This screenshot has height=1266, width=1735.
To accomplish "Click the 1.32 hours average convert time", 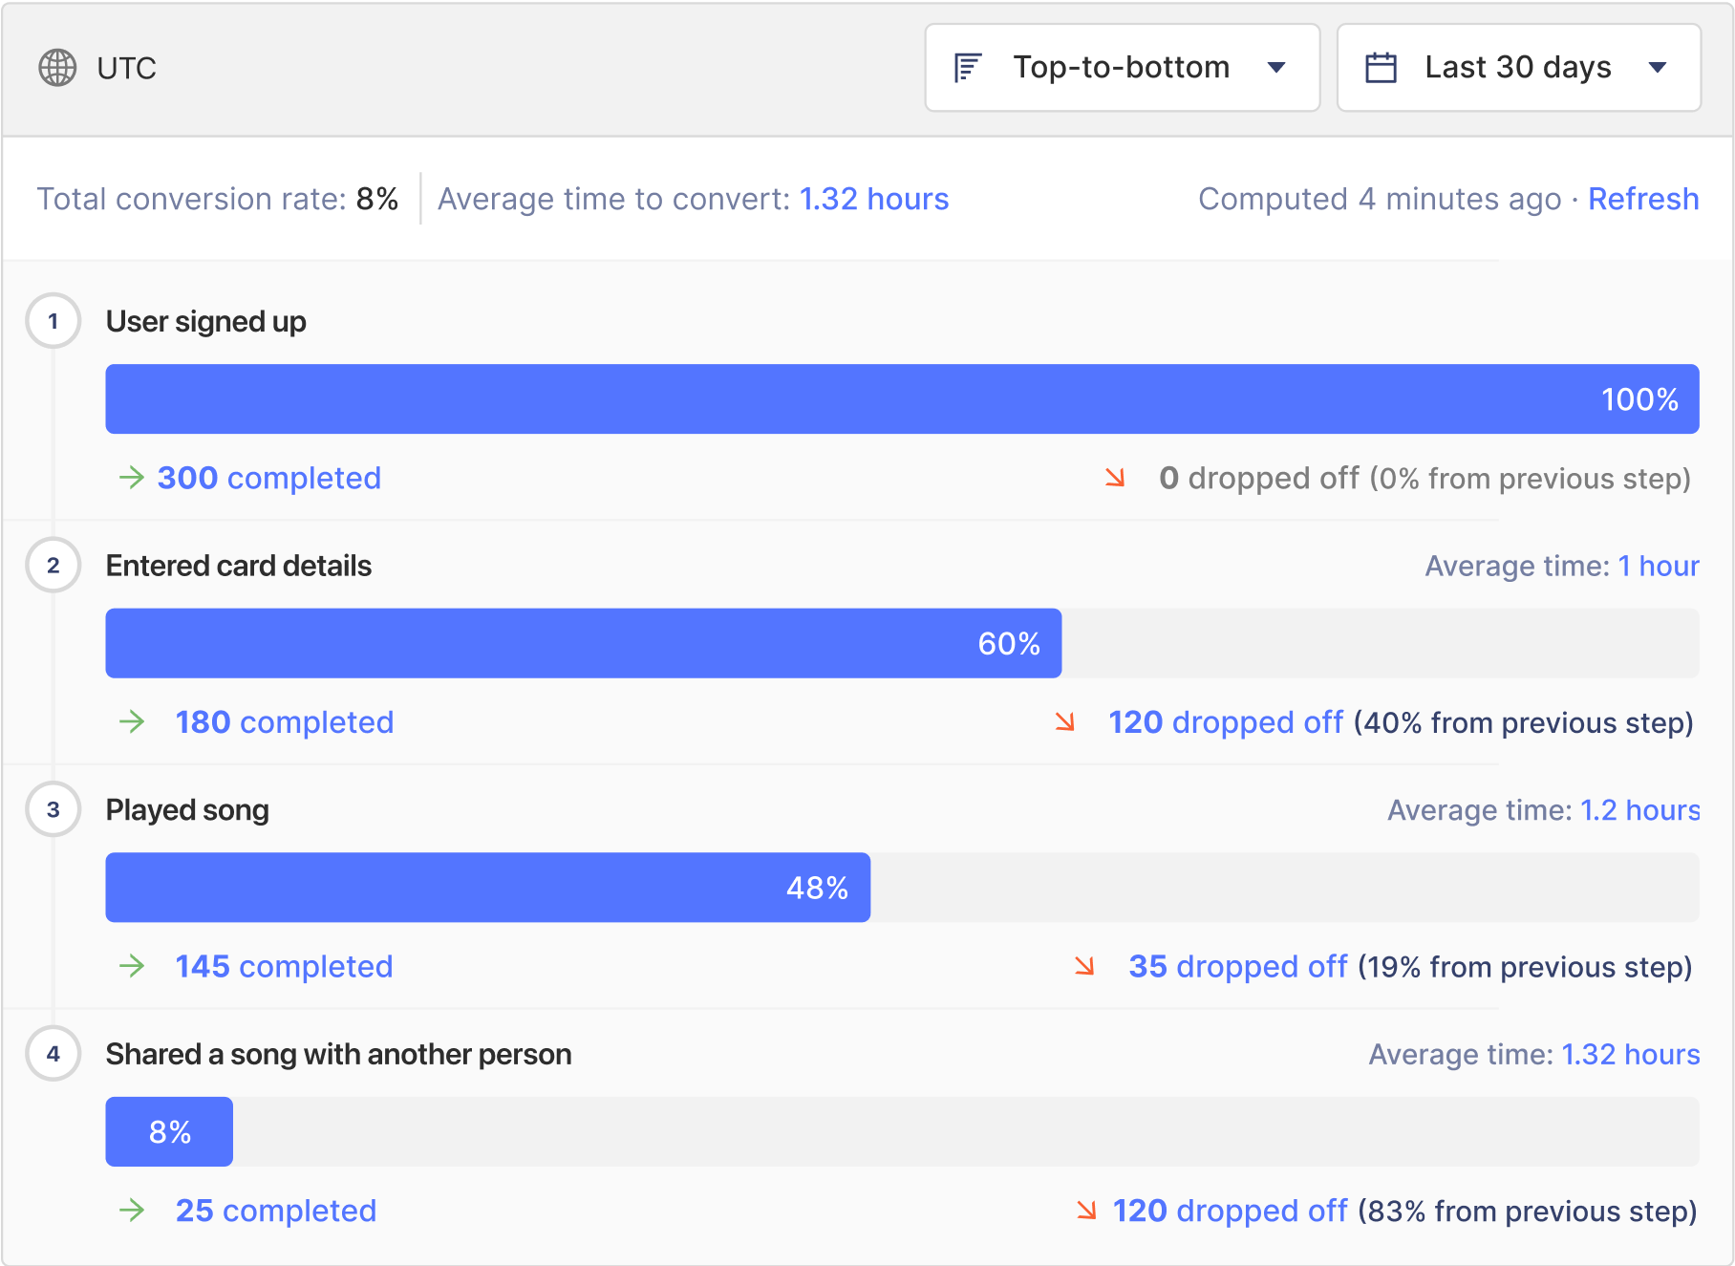I will coord(873,199).
